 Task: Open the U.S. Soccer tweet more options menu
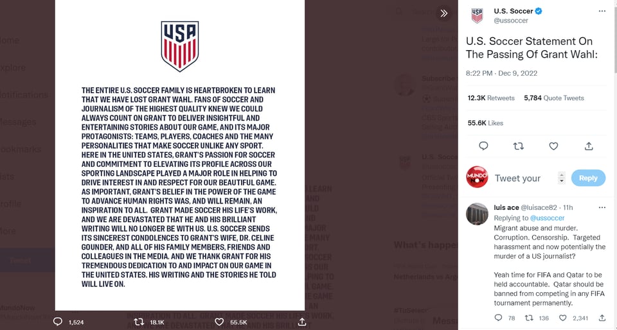tap(602, 11)
